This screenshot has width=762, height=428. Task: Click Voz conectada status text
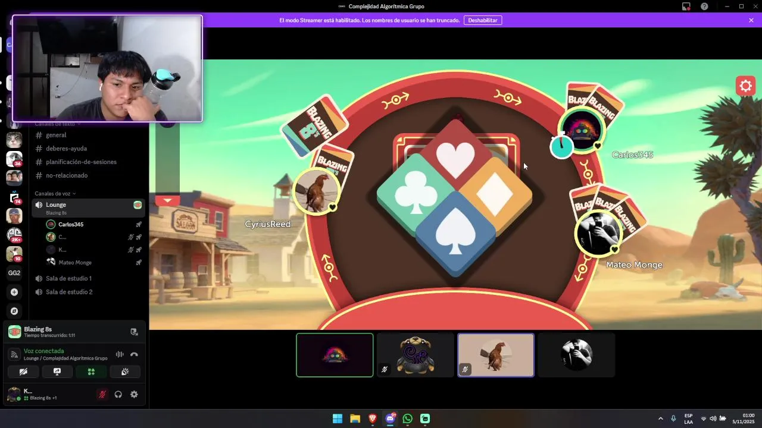[43, 351]
